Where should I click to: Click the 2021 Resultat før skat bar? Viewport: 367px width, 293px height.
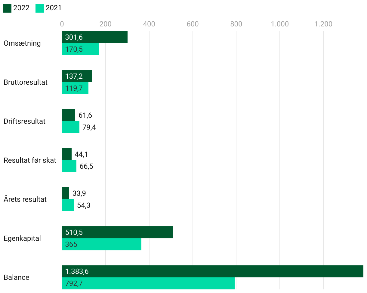(69, 166)
